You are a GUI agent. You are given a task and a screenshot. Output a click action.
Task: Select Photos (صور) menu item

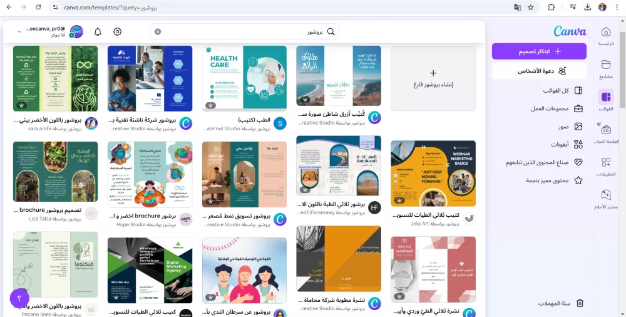pyautogui.click(x=570, y=127)
